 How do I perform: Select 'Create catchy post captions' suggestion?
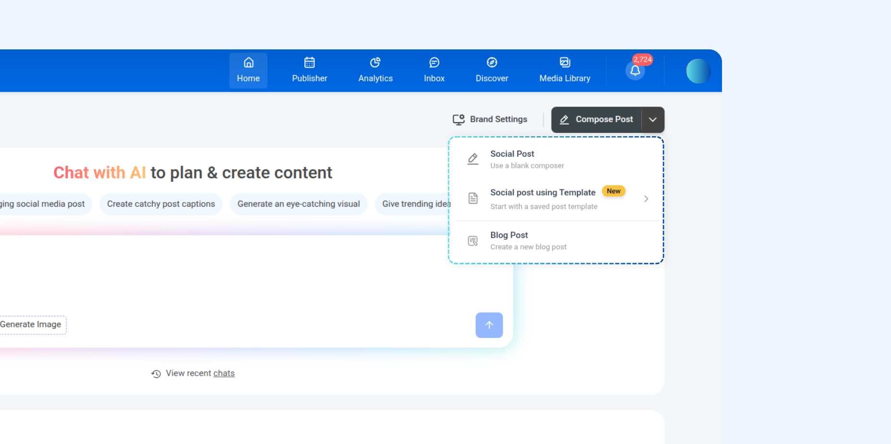pos(161,204)
